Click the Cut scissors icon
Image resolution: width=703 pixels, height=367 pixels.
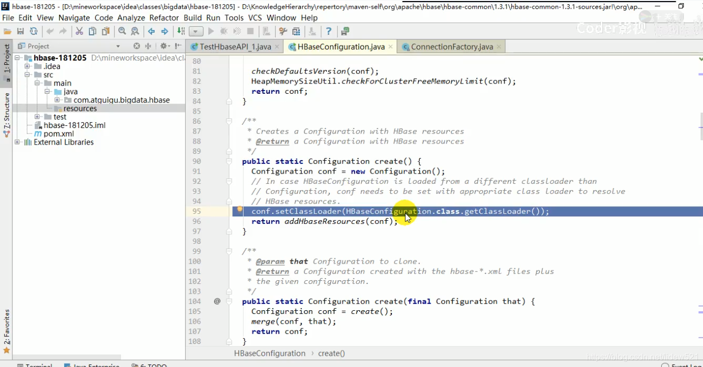(79, 32)
